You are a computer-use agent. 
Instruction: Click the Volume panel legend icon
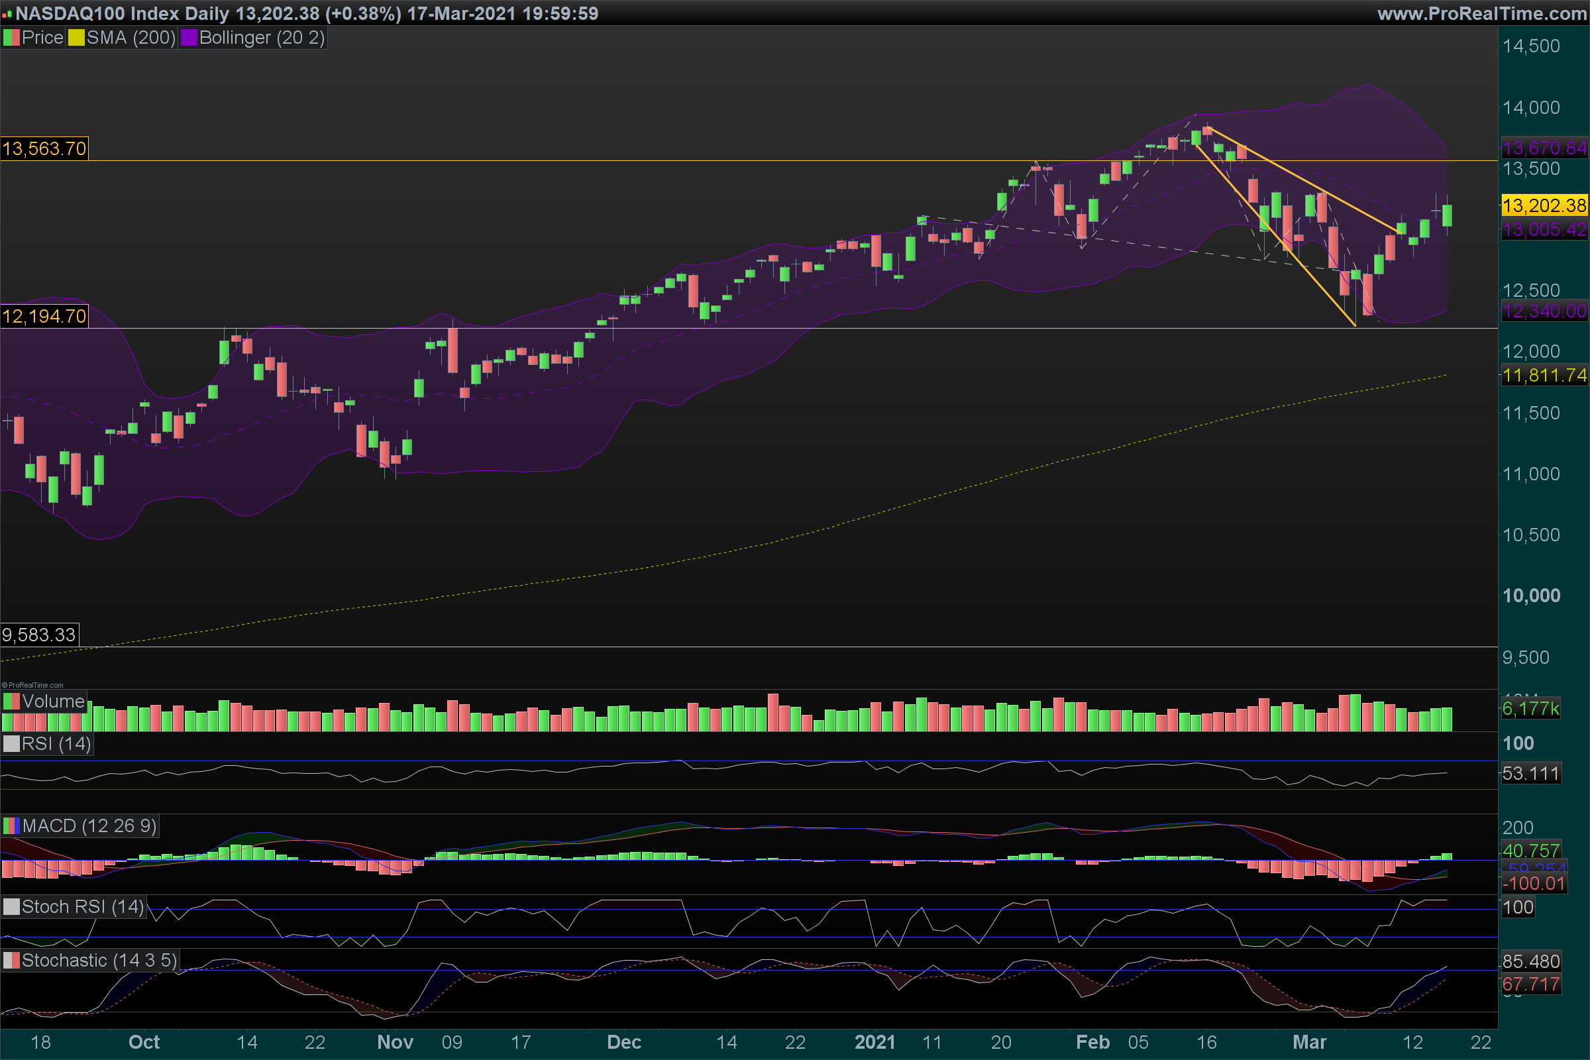pos(11,702)
